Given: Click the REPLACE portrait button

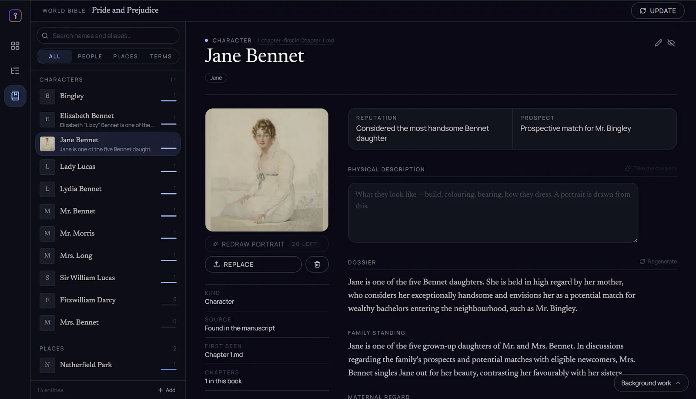Looking at the screenshot, I should 253,264.
